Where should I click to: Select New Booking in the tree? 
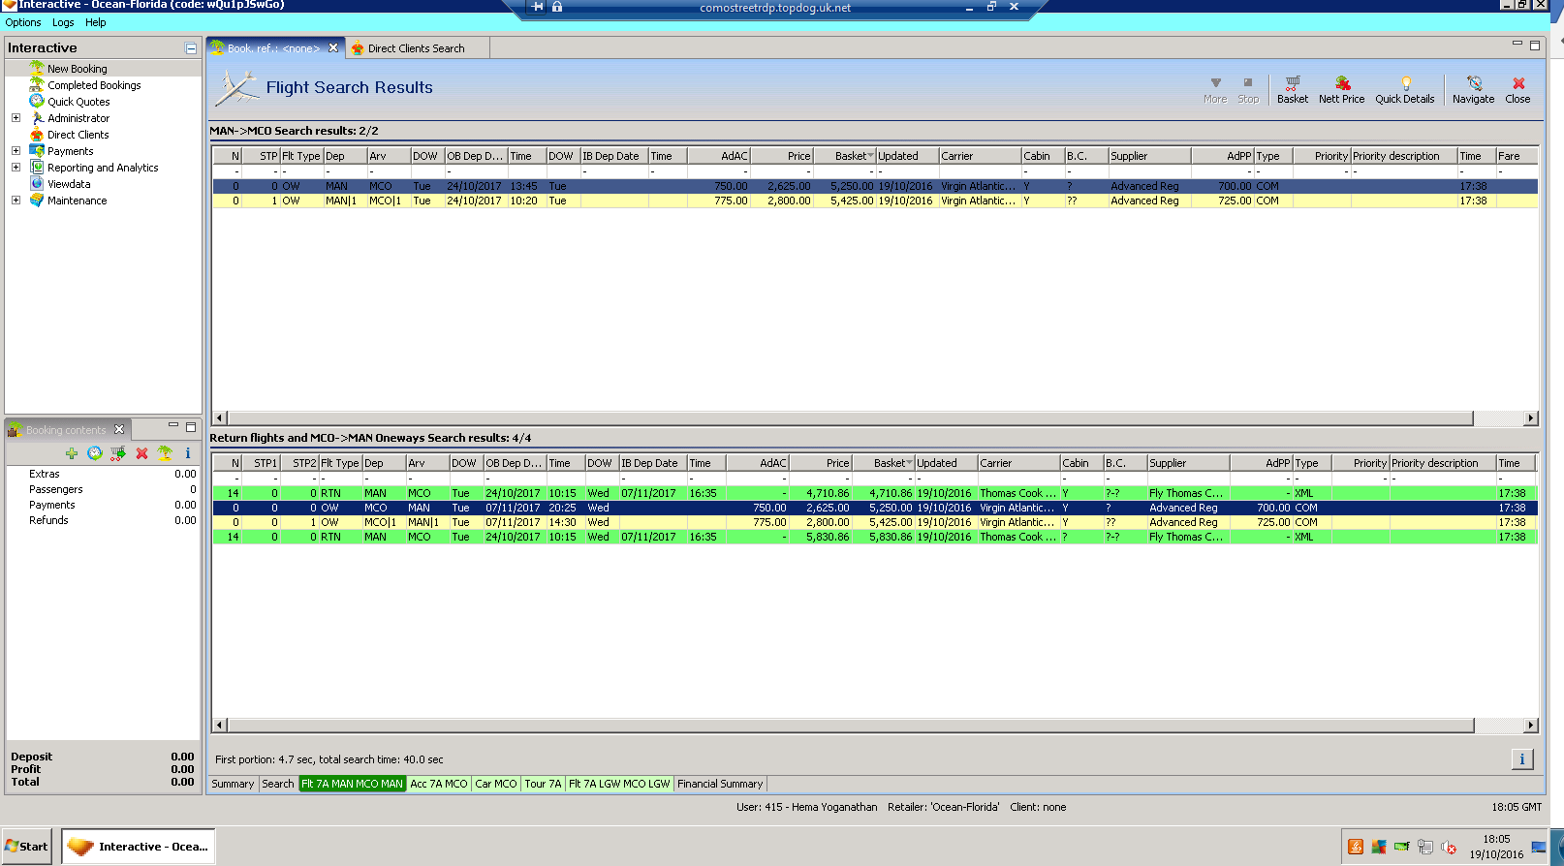[78, 69]
